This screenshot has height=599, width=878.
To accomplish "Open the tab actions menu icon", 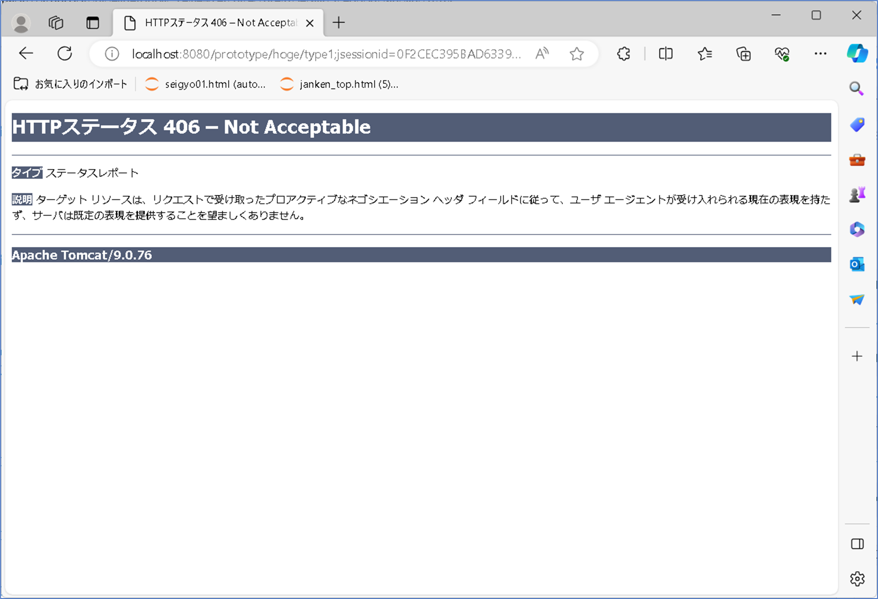I will (92, 23).
